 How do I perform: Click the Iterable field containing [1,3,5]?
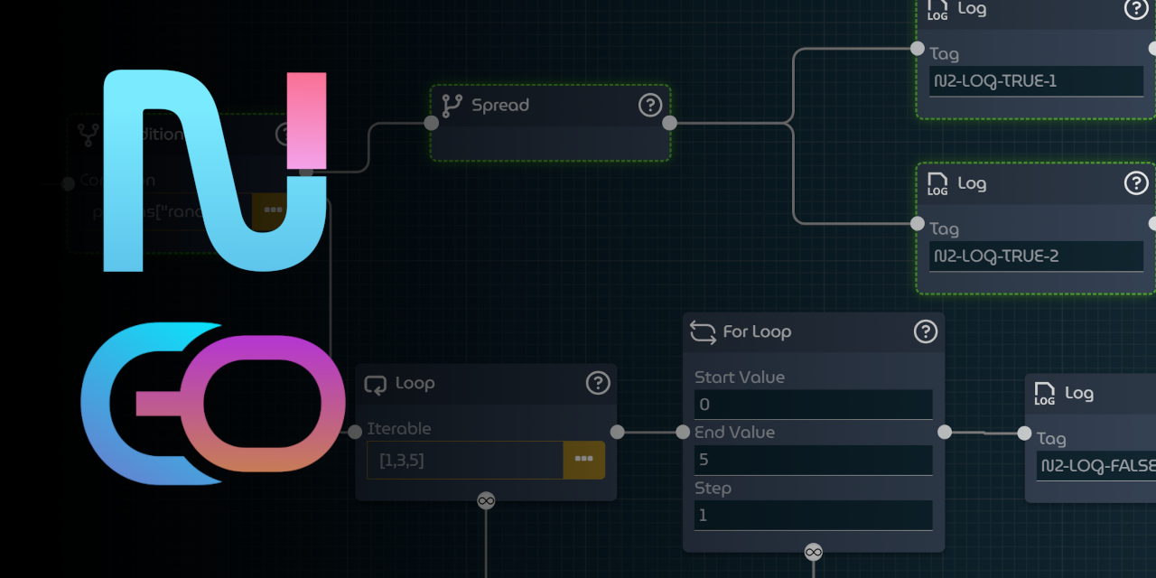point(465,460)
